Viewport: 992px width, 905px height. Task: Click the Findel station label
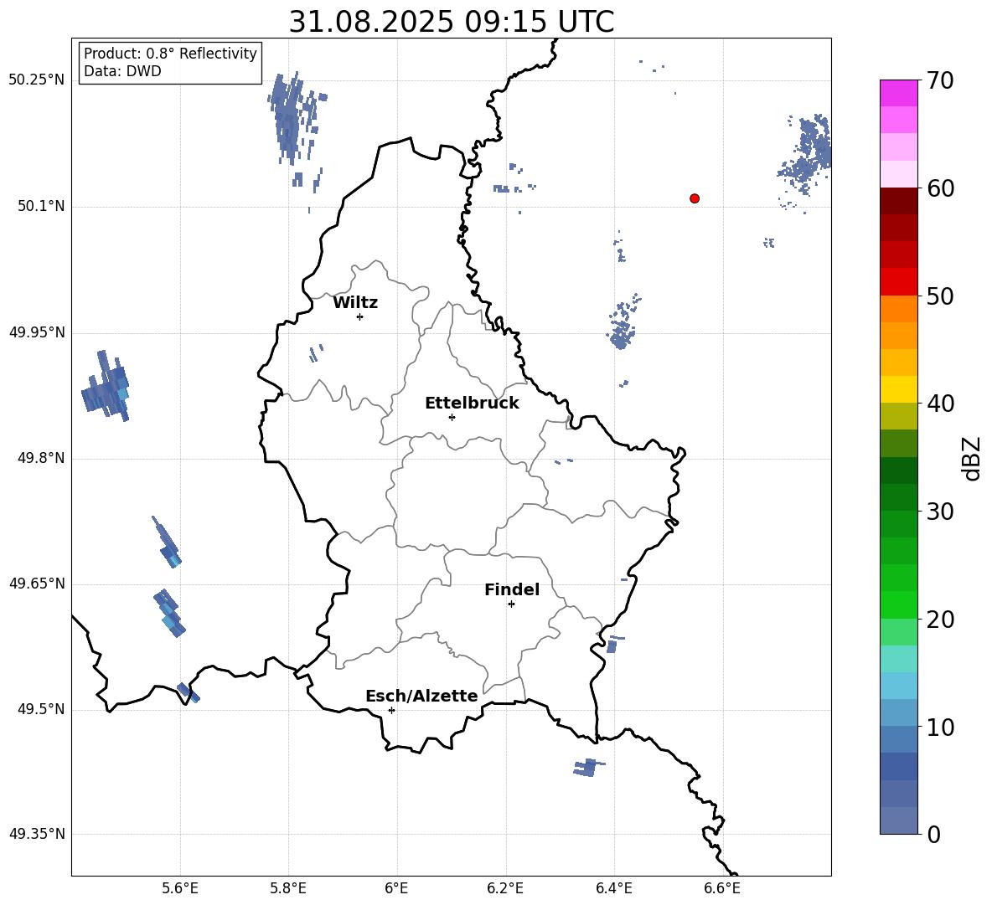(512, 589)
